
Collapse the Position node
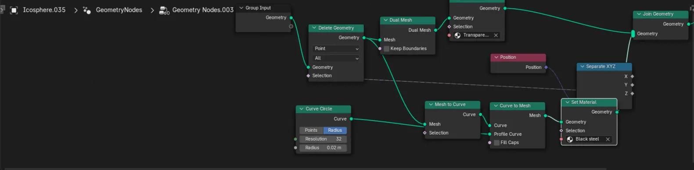[x=496, y=57]
